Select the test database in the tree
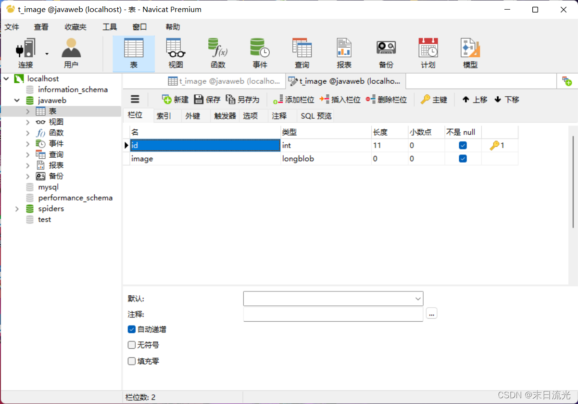 click(44, 219)
